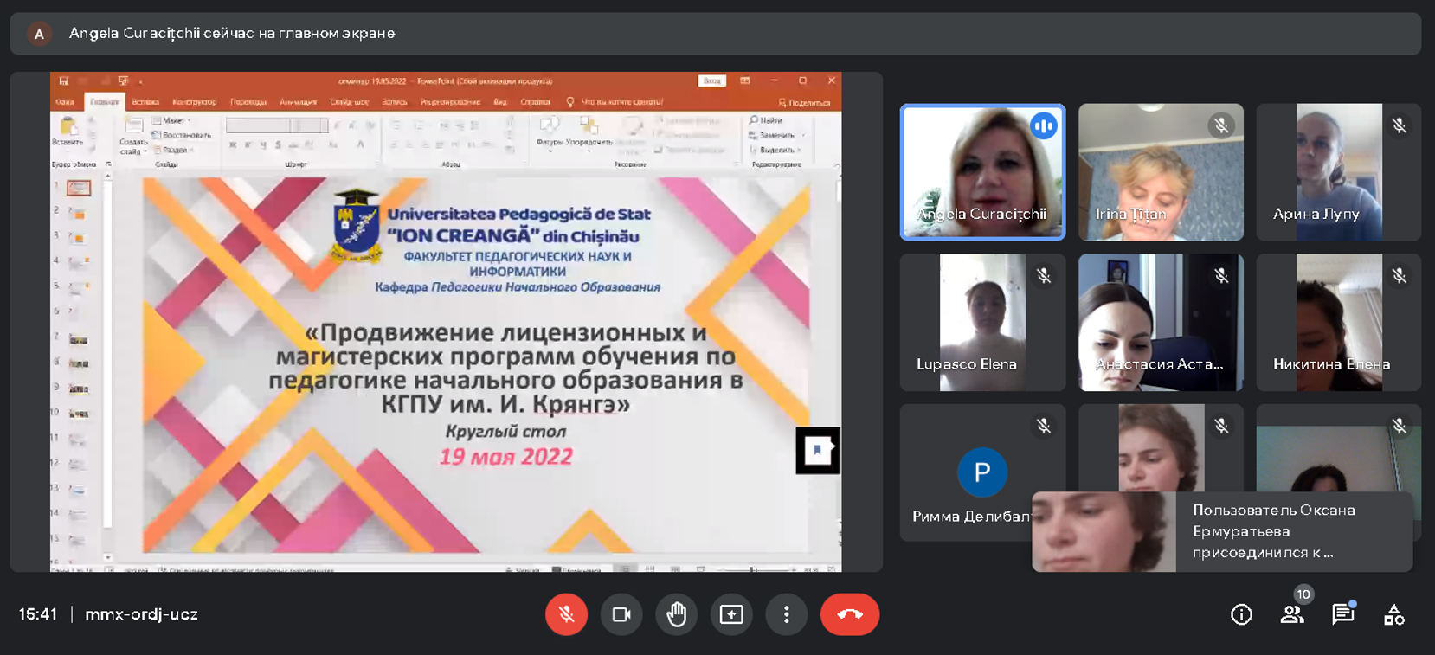Select Angela Curacițchii's video tile
Screen dimensions: 1435x655
982,172
